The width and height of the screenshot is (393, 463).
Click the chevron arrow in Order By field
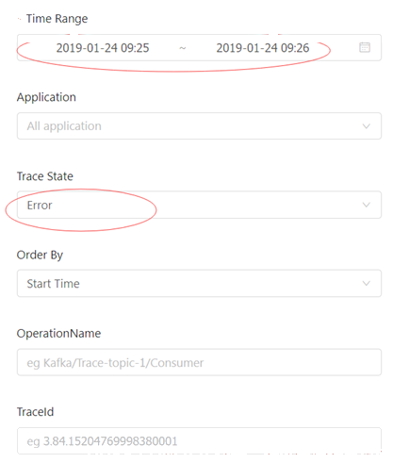click(366, 284)
